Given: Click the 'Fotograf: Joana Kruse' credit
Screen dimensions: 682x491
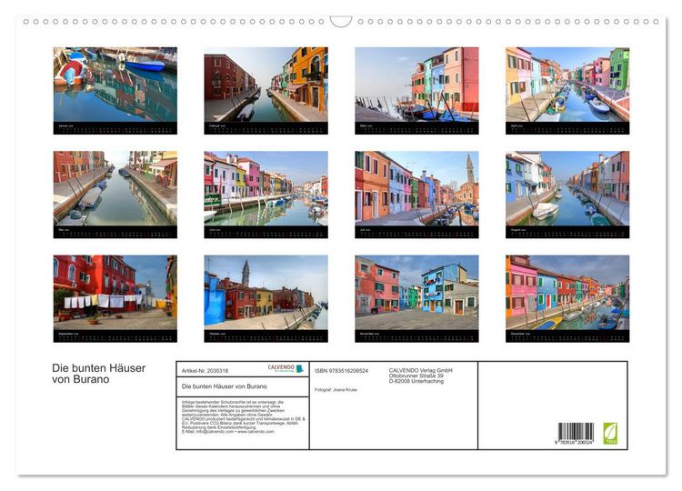Looking at the screenshot, I should pos(336,390).
